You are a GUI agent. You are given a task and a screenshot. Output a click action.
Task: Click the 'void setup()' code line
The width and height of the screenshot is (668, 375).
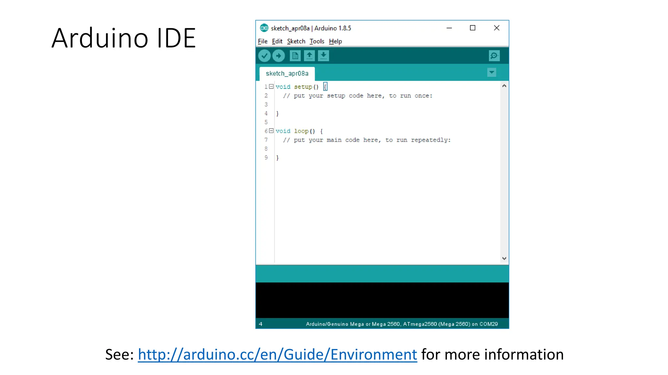[301, 87]
